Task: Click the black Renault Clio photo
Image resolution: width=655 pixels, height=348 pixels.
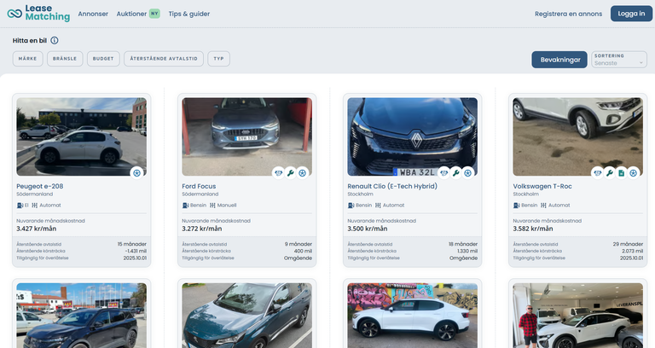Action: 412,136
